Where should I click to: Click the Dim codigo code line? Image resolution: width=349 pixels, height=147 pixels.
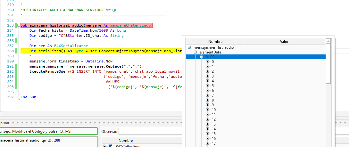point(76,36)
